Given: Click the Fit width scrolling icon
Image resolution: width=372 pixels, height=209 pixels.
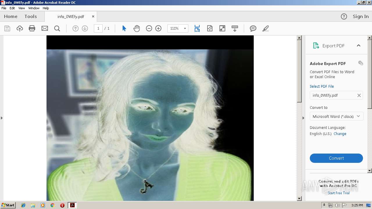Looking at the screenshot, I should (197, 28).
